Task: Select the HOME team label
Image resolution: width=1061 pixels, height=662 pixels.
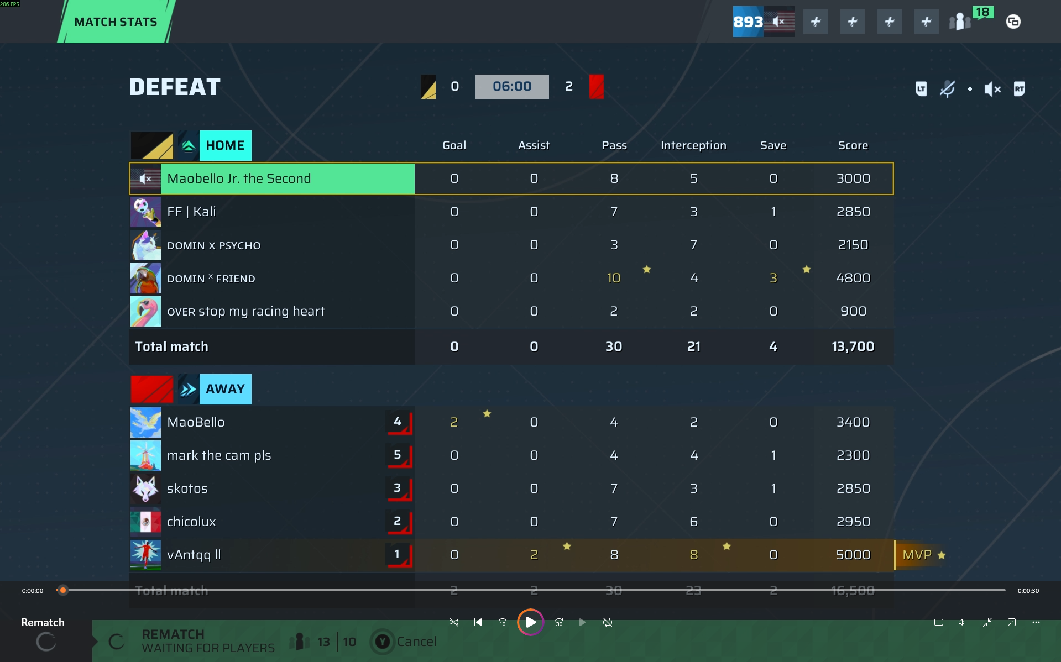Action: pyautogui.click(x=225, y=145)
